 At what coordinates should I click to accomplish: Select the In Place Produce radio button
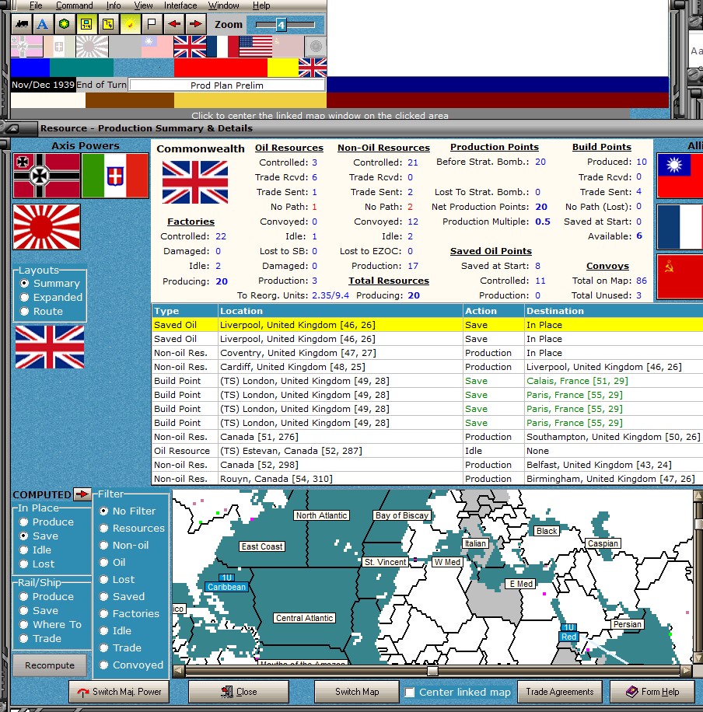pos(23,522)
